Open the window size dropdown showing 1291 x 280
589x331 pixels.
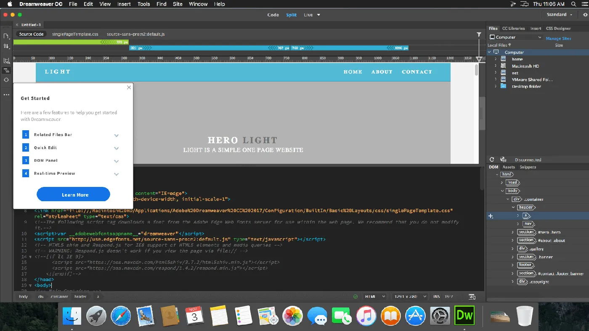click(409, 296)
